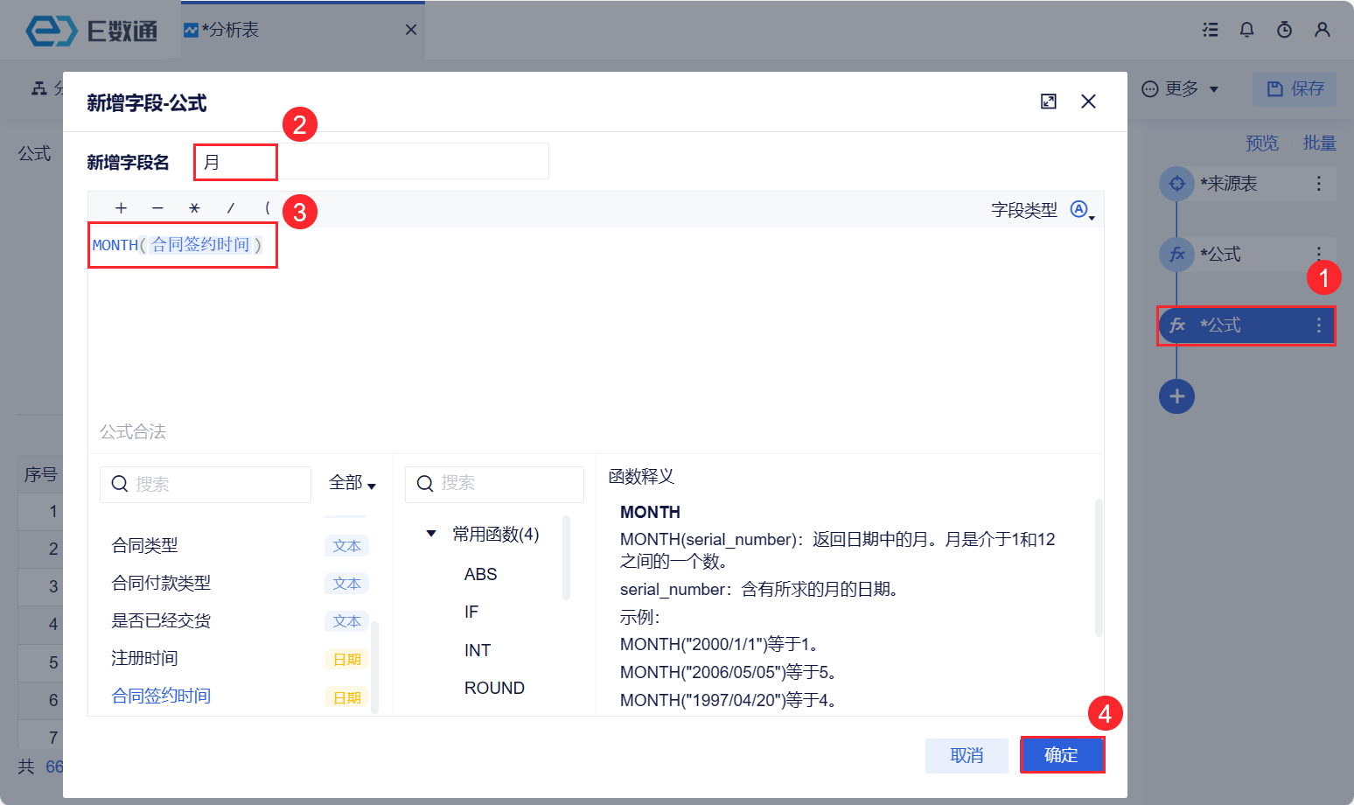Select the first *公式 node fx icon
The image size is (1354, 805).
click(x=1177, y=255)
